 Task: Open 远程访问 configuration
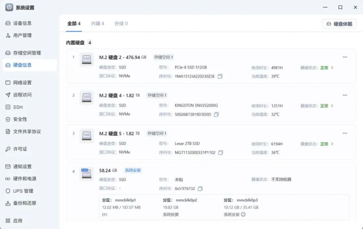pyautogui.click(x=23, y=95)
